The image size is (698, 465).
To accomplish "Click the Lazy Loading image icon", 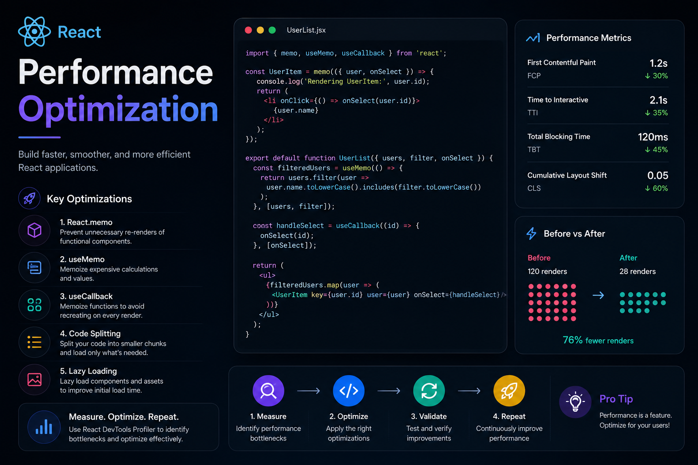I will [35, 380].
